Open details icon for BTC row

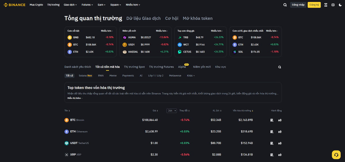(x=272, y=120)
